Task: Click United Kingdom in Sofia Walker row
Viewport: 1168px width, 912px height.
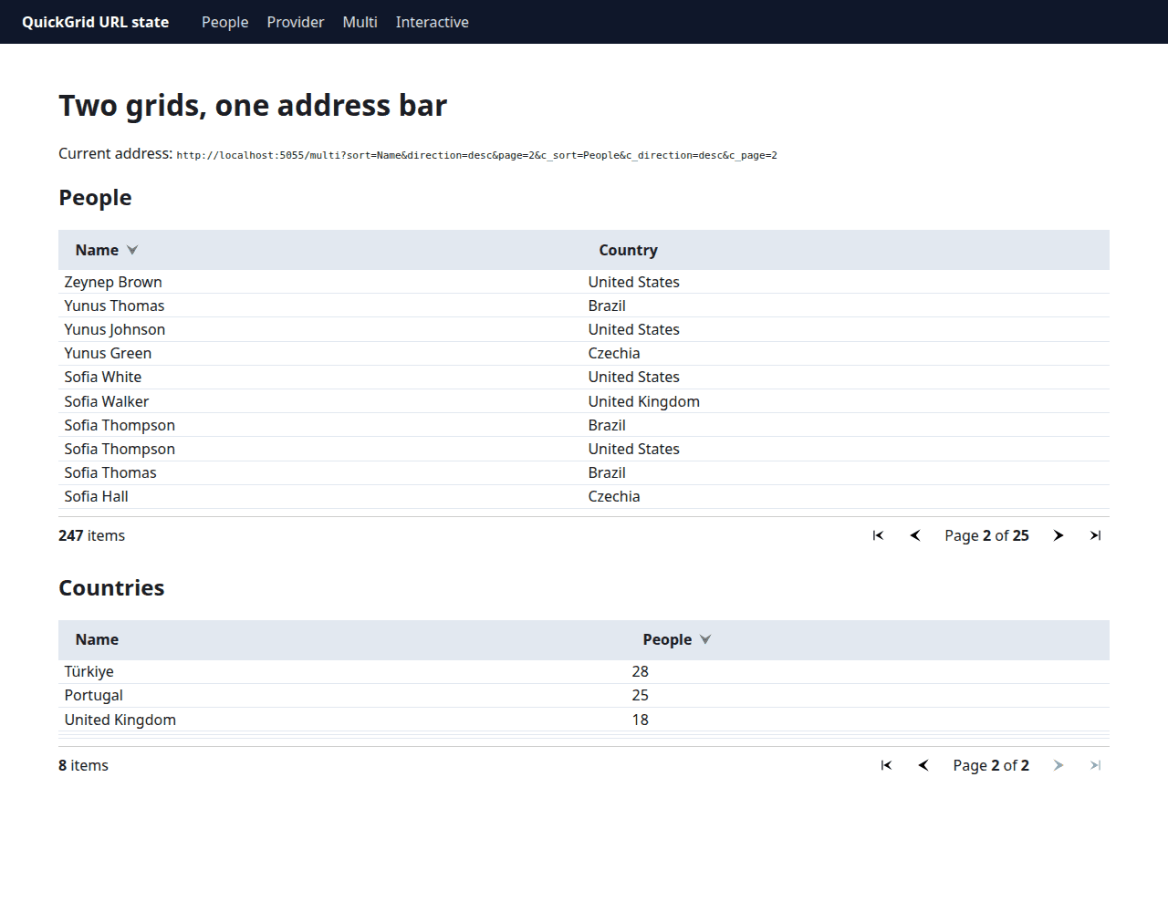Action: click(643, 401)
